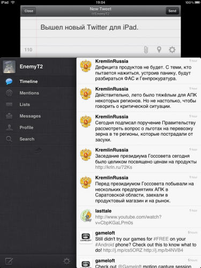Tap KremlinRussia avatar on deficit tweet
The height and width of the screenshot is (268, 201).
click(86, 66)
